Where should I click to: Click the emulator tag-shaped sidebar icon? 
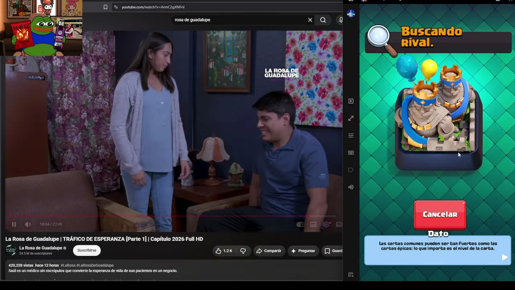[x=351, y=170]
